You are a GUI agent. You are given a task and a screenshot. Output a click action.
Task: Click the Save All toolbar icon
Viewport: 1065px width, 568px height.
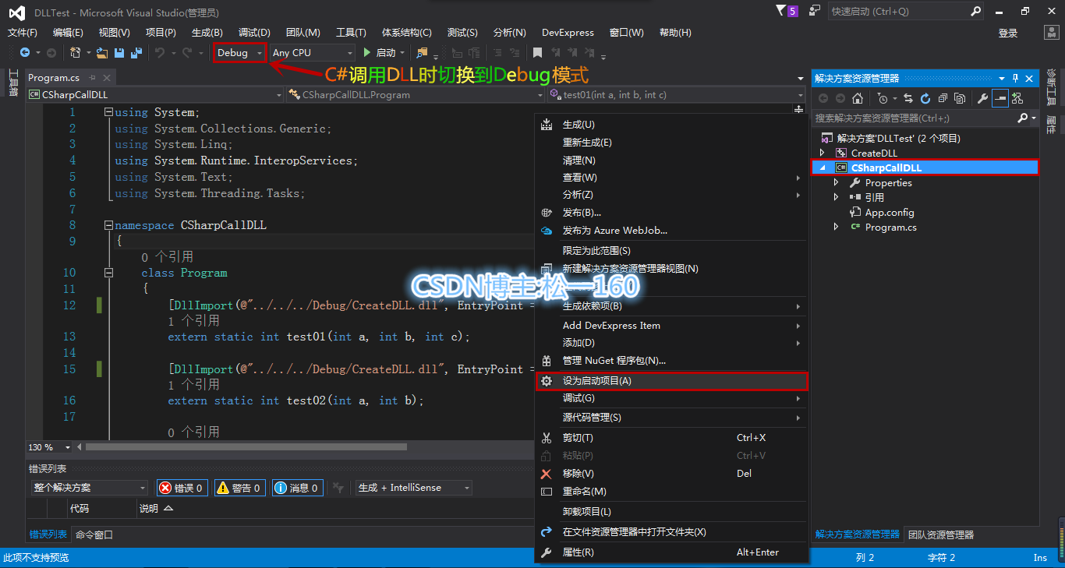click(136, 52)
